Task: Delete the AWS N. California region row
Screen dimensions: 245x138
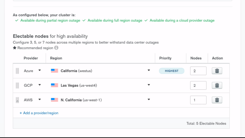Action: tap(217, 100)
